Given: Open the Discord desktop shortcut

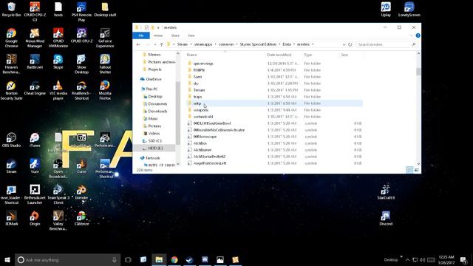Looking at the screenshot, I should click(x=386, y=219).
